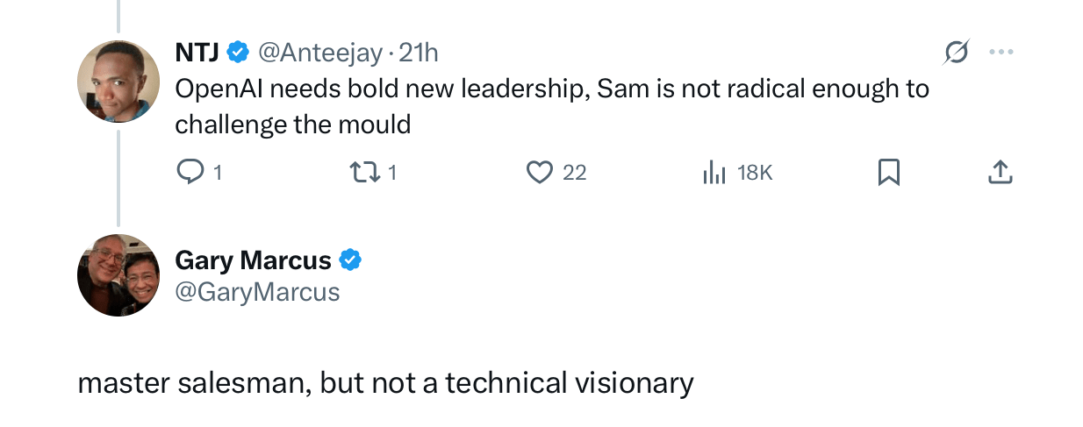Screen dimensions: 1083x427
Task: Open the three-dot More menu on NTJ's tweet
Action: coord(1001,53)
